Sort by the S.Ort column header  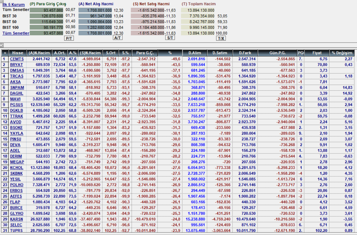coord(111,53)
